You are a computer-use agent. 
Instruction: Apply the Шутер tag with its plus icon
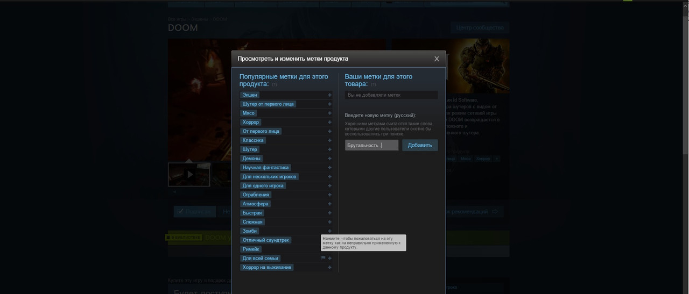[x=330, y=149]
